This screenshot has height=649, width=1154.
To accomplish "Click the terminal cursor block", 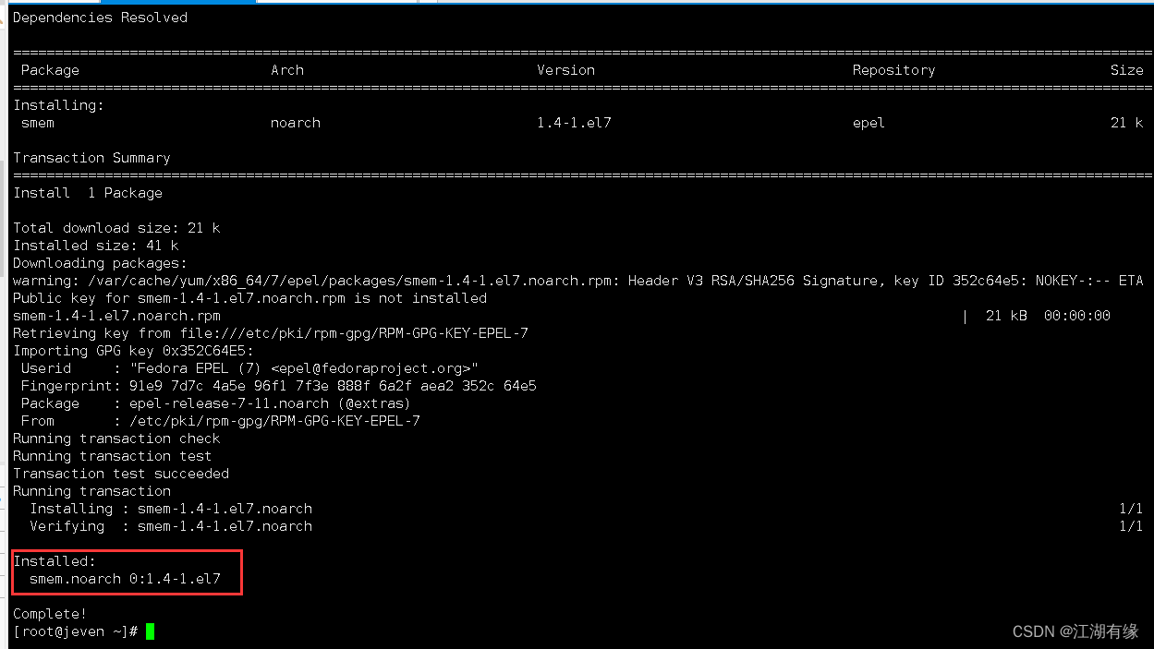I will click(x=151, y=631).
